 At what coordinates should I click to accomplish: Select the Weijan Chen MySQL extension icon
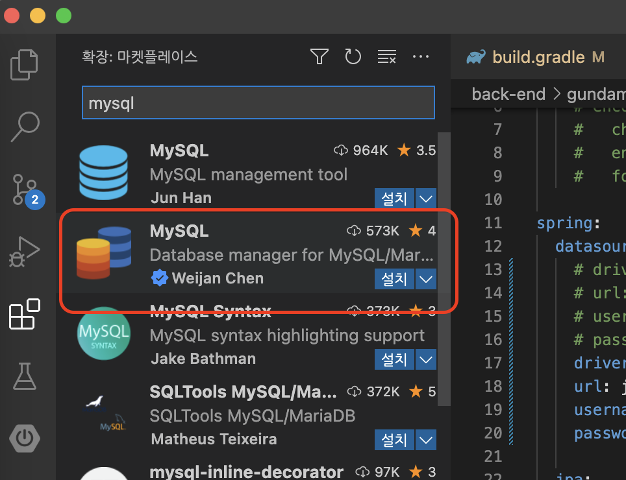104,253
